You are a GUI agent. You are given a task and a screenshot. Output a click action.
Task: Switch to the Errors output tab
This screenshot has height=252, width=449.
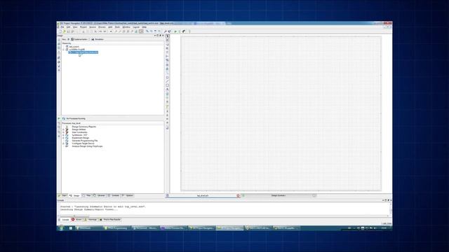(x=77, y=220)
